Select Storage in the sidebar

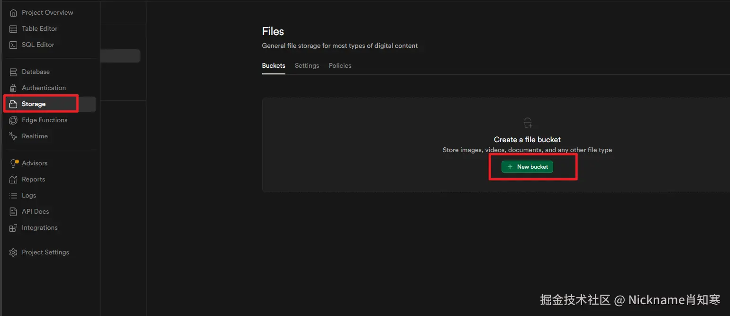50,104
